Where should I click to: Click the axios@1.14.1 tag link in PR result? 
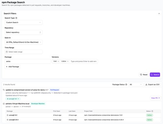coord(13,99)
